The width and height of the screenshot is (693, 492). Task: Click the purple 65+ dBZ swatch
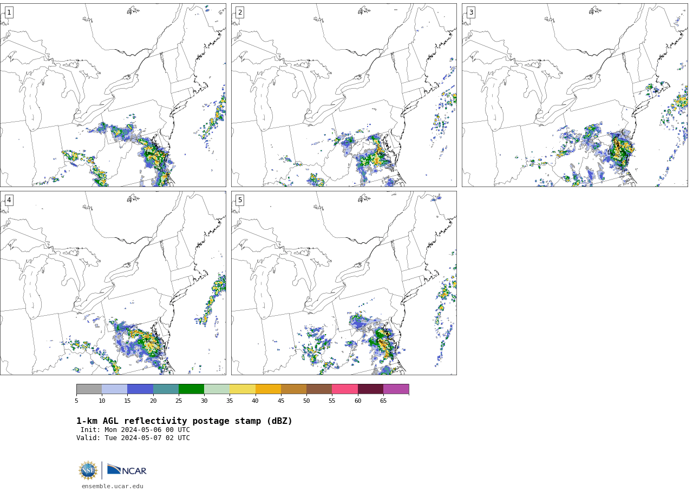(396, 389)
